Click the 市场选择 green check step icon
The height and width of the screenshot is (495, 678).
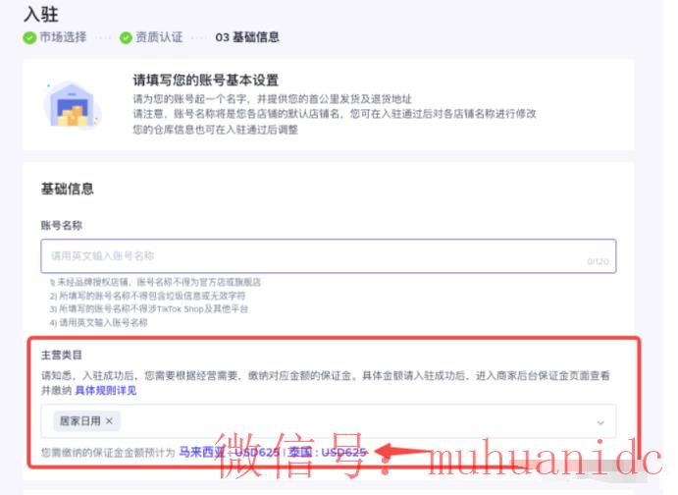tap(29, 38)
